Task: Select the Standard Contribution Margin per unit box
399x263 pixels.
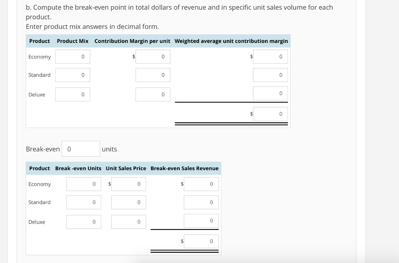Action: coord(153,75)
